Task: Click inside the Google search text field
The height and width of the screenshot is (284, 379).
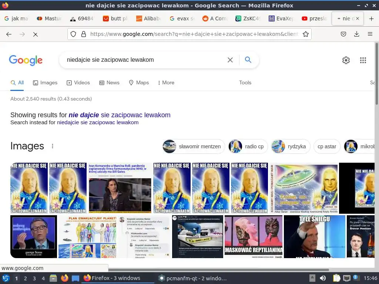Action: 145,60
